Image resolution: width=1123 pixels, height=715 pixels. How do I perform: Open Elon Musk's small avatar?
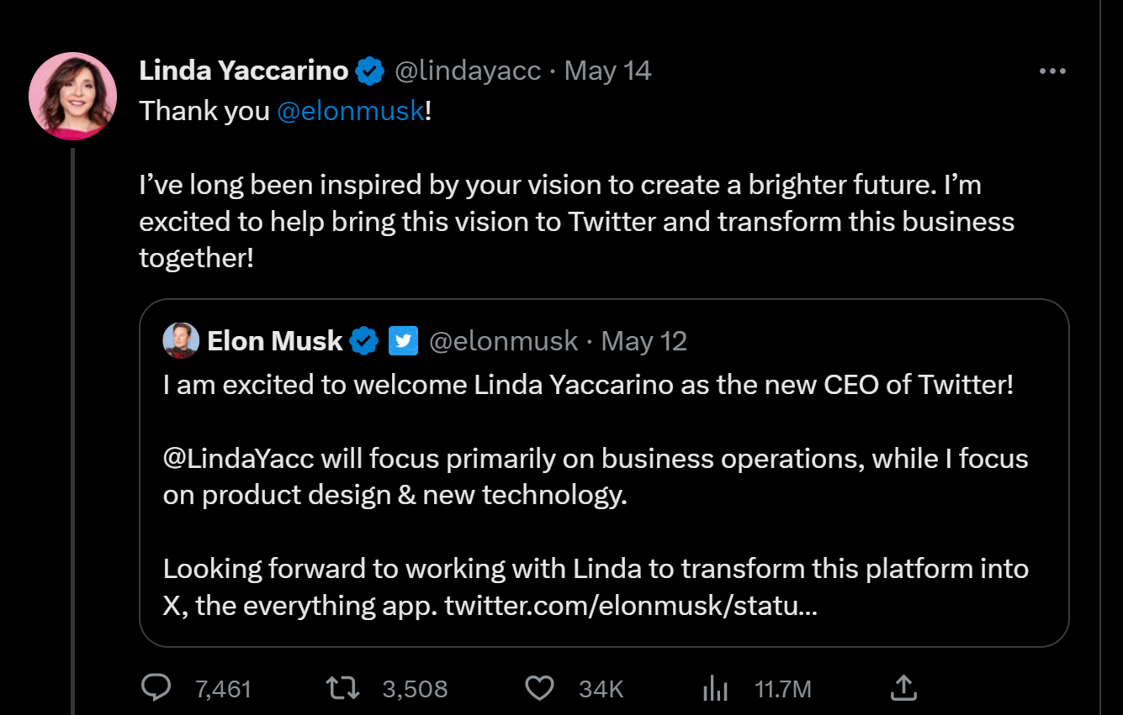click(181, 340)
